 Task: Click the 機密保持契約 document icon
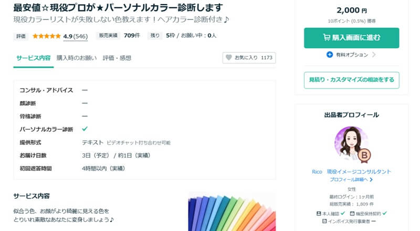[350, 214]
